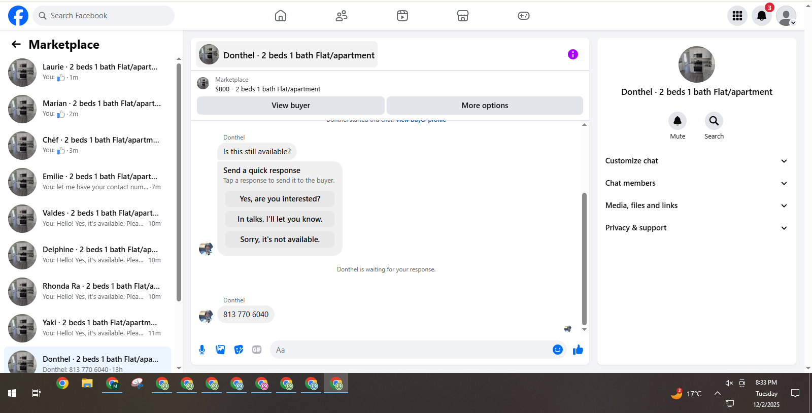Click the chat messages scrollbar
Screen dimensions: 812x413
584,258
